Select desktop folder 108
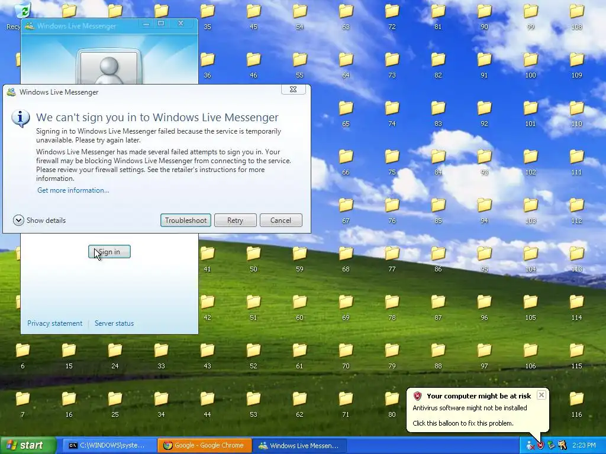606x454 pixels. point(576,17)
